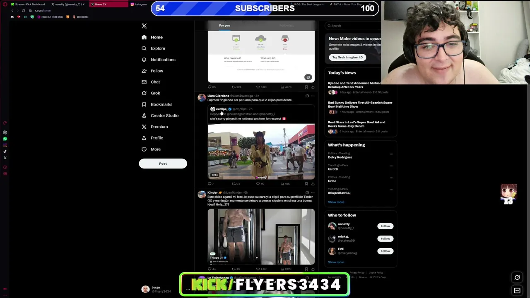The image size is (530, 298).
Task: Open Bookmarks in the sidebar
Action: coord(157,104)
